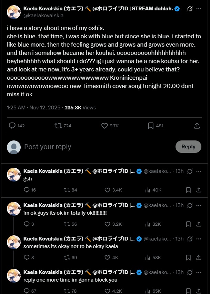Click Kaela's profile picture on main post
The width and height of the screenshot is (210, 294).
(x=14, y=12)
